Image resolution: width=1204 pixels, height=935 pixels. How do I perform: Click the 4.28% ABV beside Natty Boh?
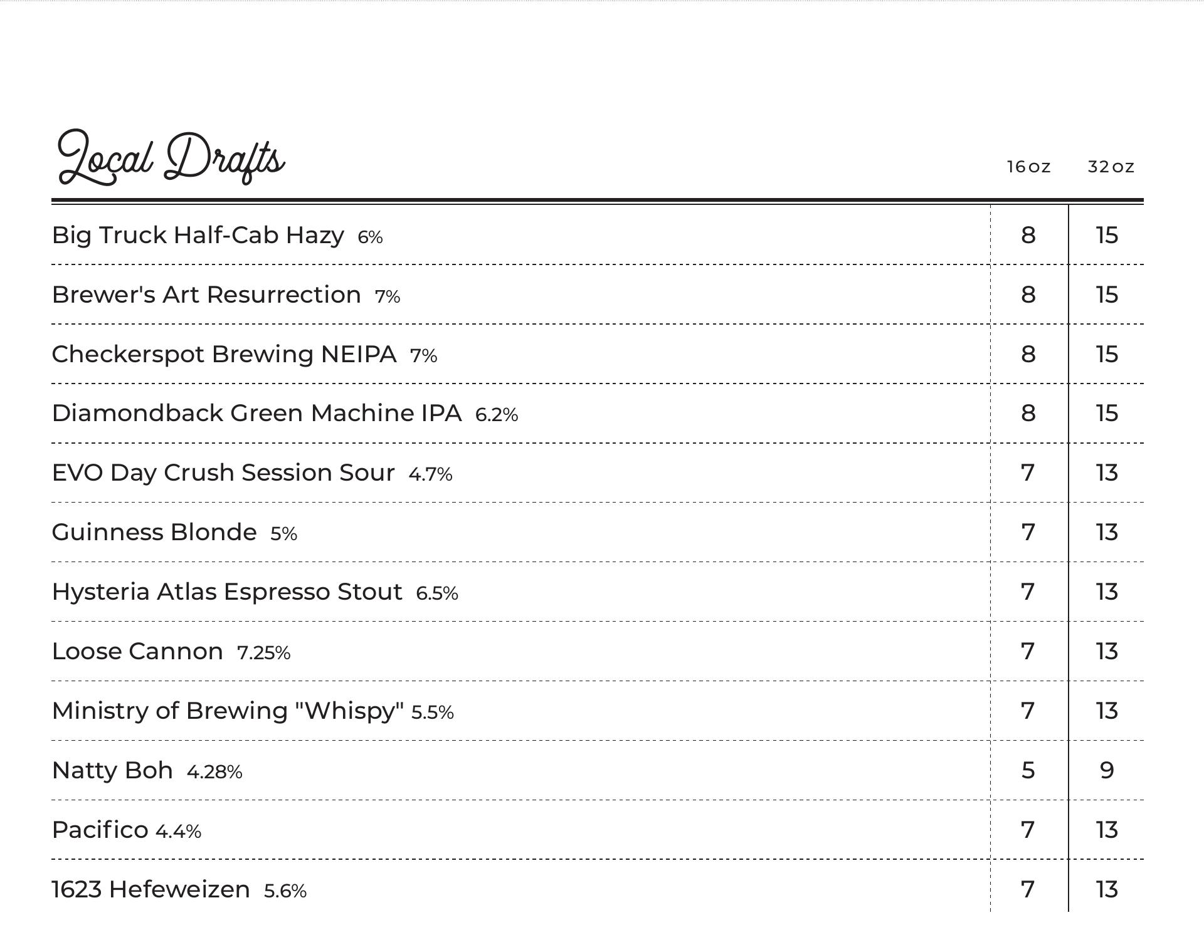(x=214, y=772)
